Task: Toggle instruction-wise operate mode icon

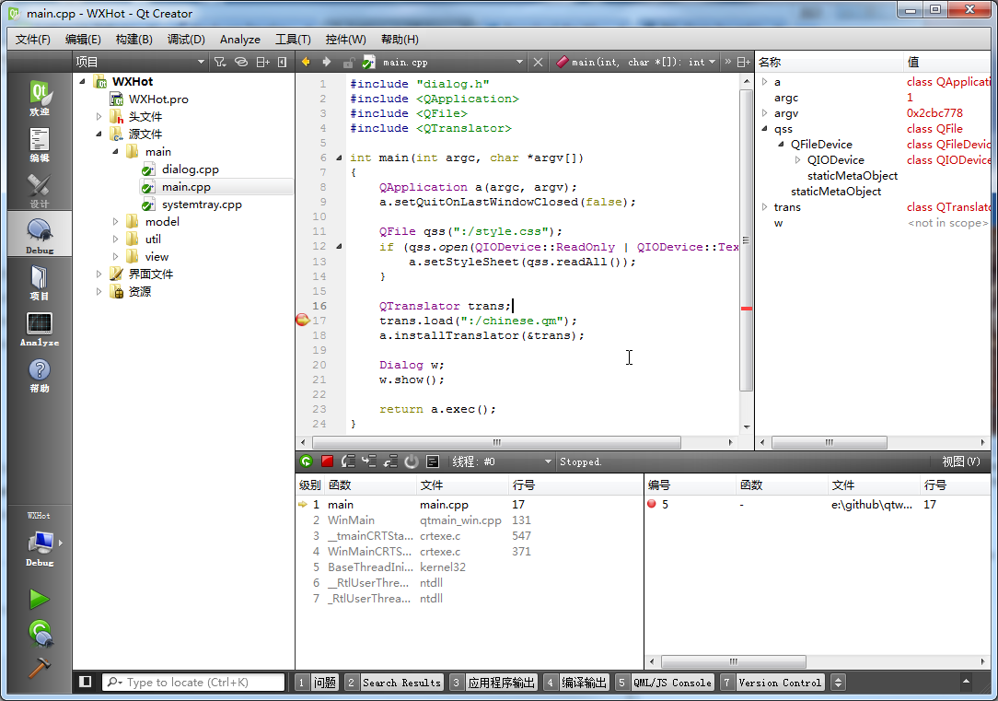Action: (432, 461)
